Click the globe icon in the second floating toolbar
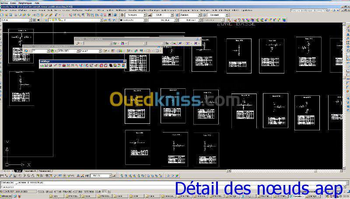 click(26, 51)
